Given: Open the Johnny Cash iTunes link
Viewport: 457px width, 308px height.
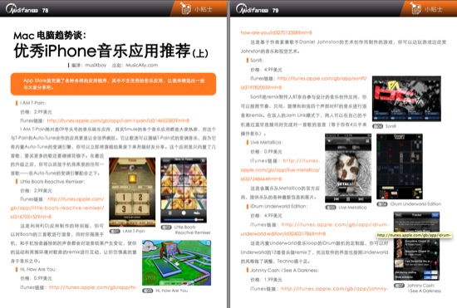Looking at the screenshot, I should click(x=335, y=289).
